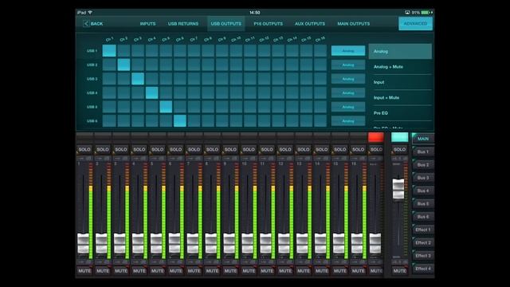Mute channel 10

pos(249,271)
